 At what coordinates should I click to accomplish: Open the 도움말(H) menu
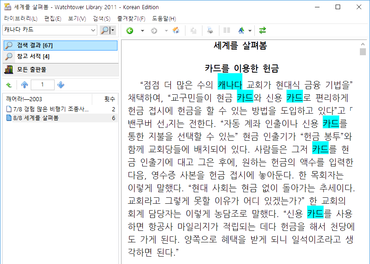(164, 18)
